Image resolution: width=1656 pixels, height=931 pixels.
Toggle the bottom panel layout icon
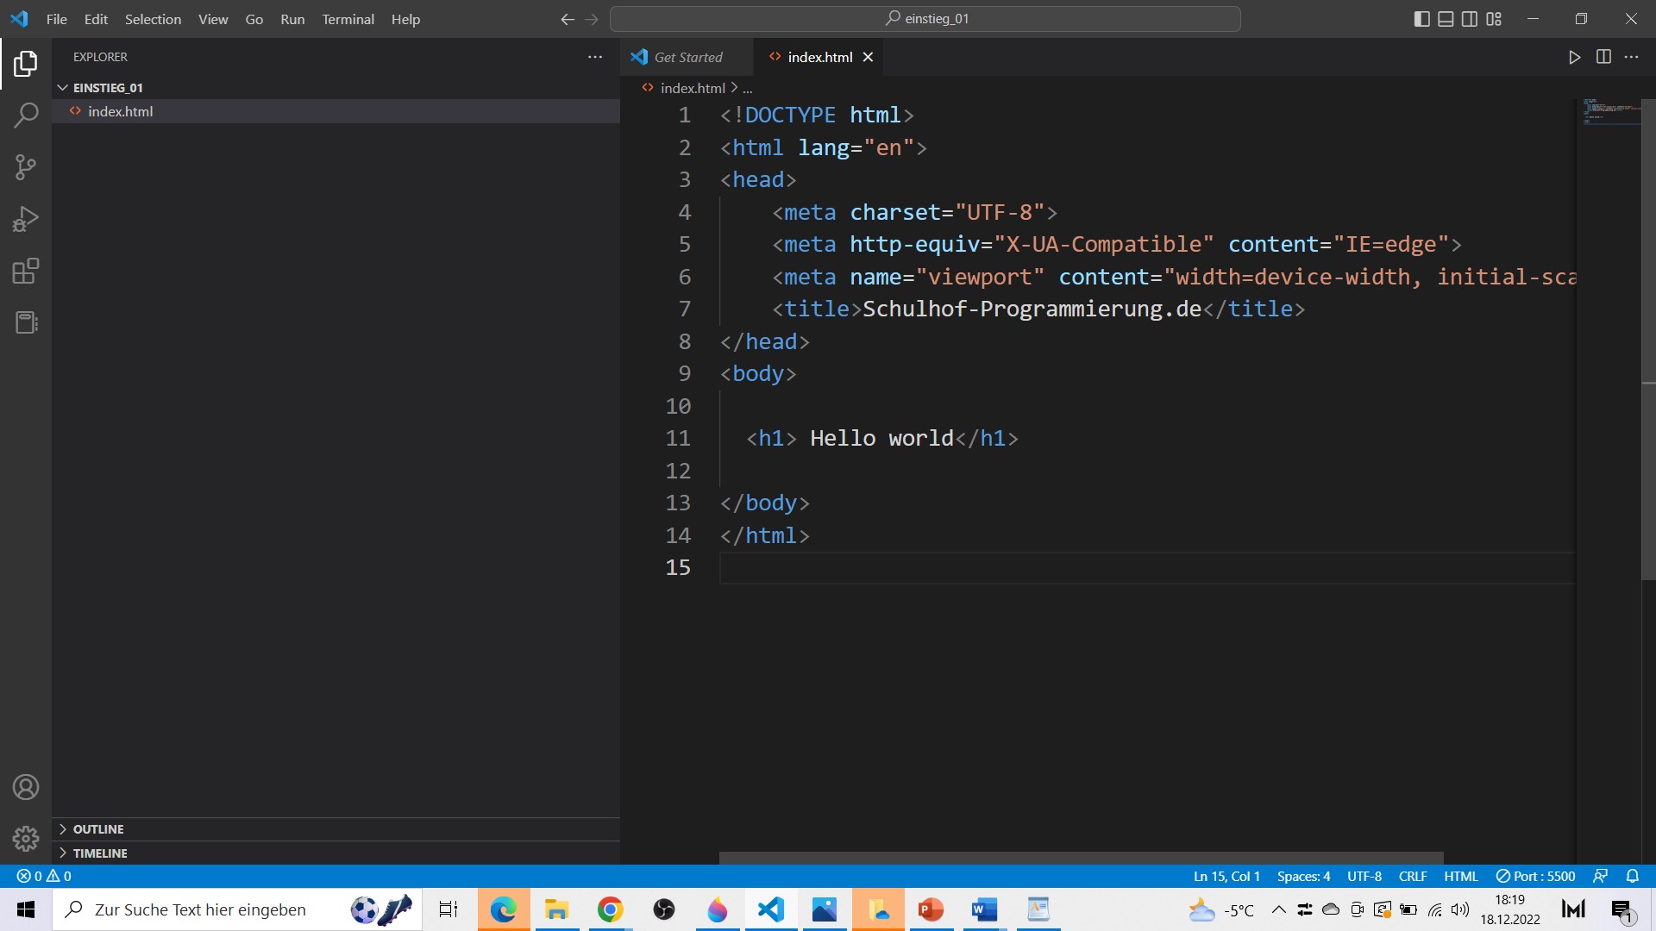click(x=1446, y=19)
